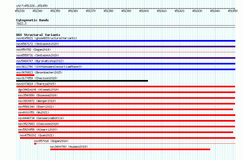The height and width of the screenshot is (160, 243).
Task: Click esv3676823 (Besenbacher2015) label
Action: tap(39, 72)
